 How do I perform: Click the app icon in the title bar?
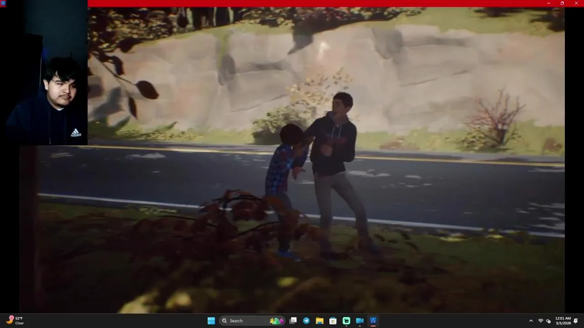coord(3,3)
